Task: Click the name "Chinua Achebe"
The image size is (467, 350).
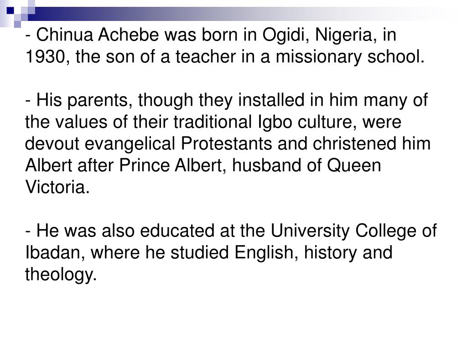Action: [98, 35]
